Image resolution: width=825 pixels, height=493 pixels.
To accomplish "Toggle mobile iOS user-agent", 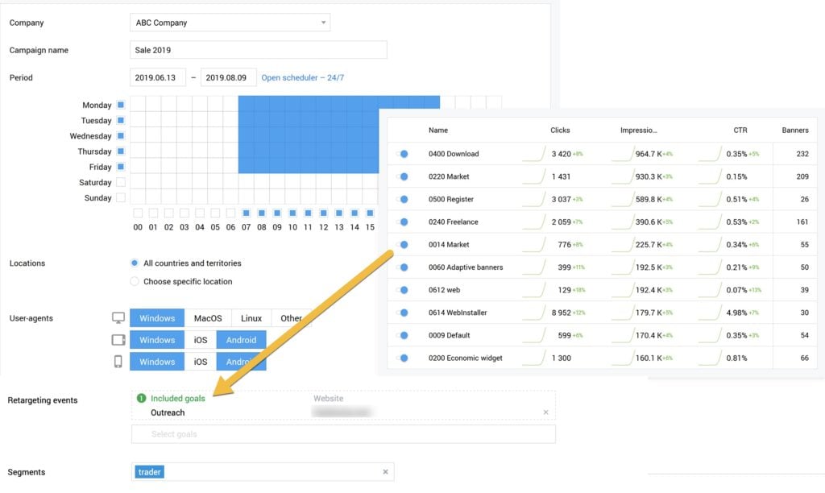I will click(201, 362).
